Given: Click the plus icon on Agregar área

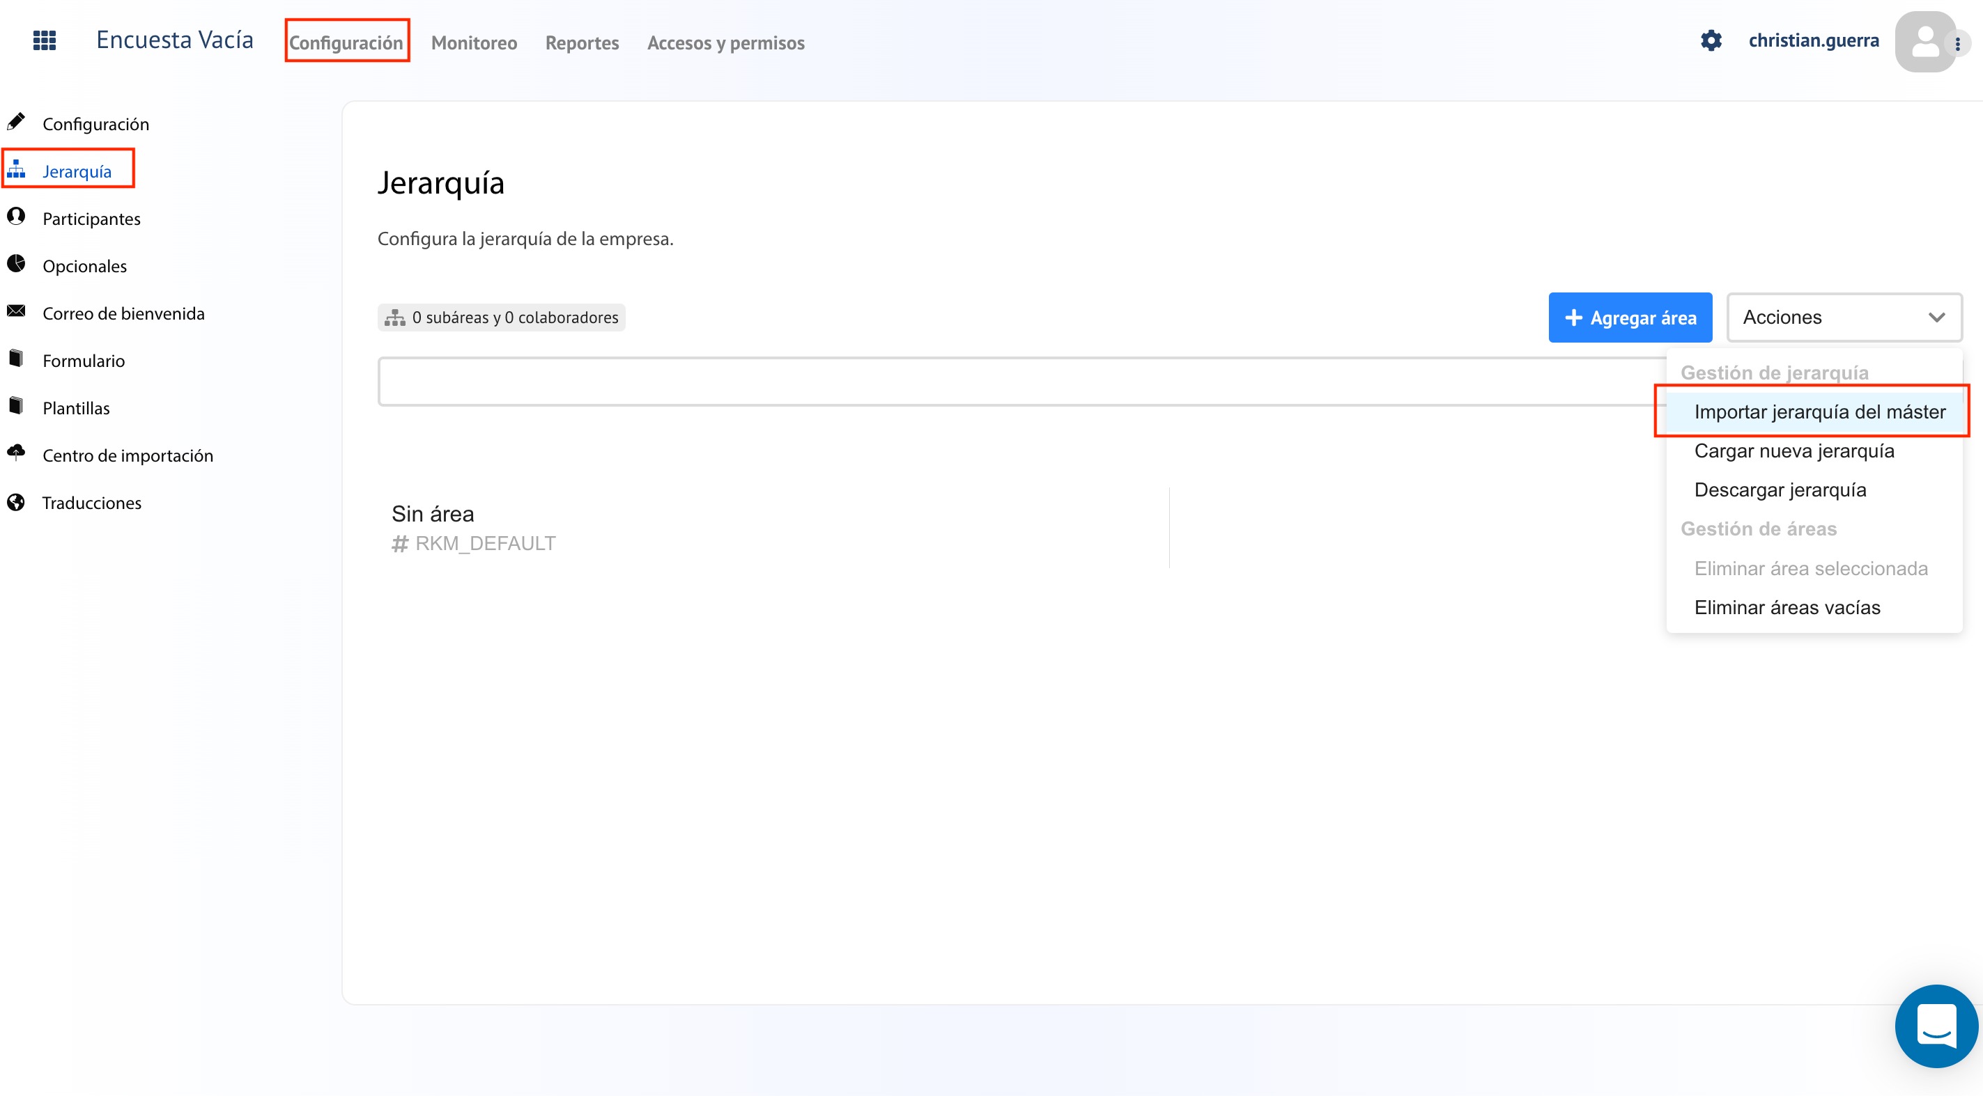Looking at the screenshot, I should (x=1573, y=318).
